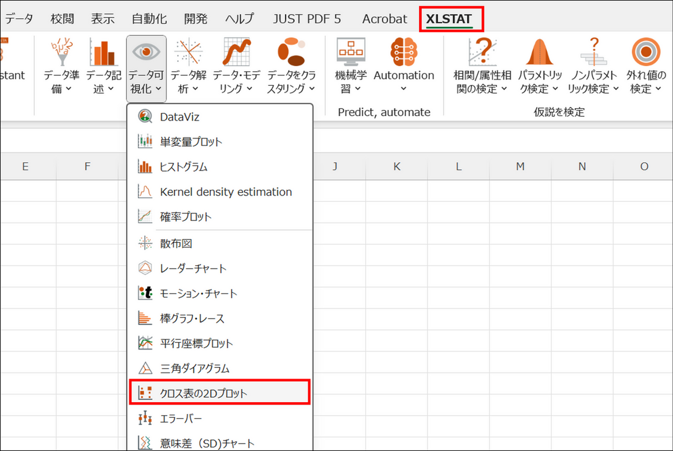Choose ヒストグラム in the dropdown menu
The image size is (673, 451).
pos(183,167)
